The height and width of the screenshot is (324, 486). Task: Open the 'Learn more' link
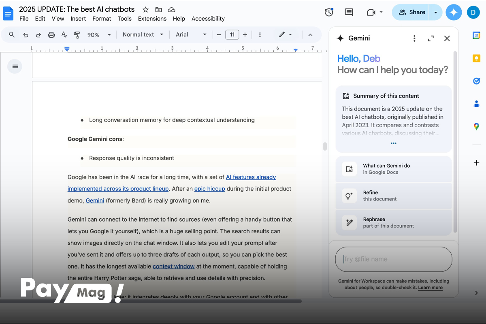click(x=430, y=288)
